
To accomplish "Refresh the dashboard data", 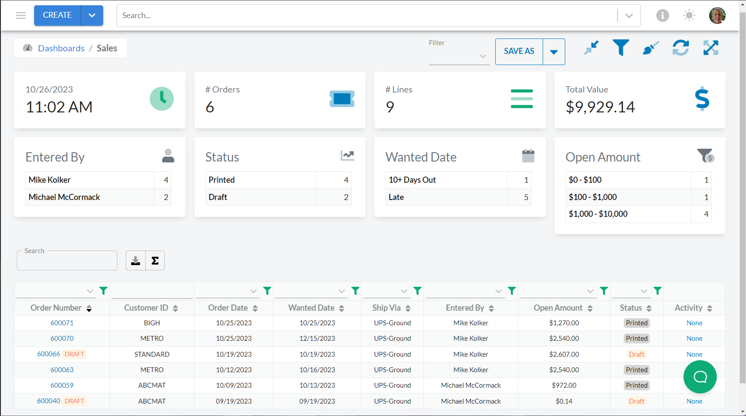I will click(681, 48).
